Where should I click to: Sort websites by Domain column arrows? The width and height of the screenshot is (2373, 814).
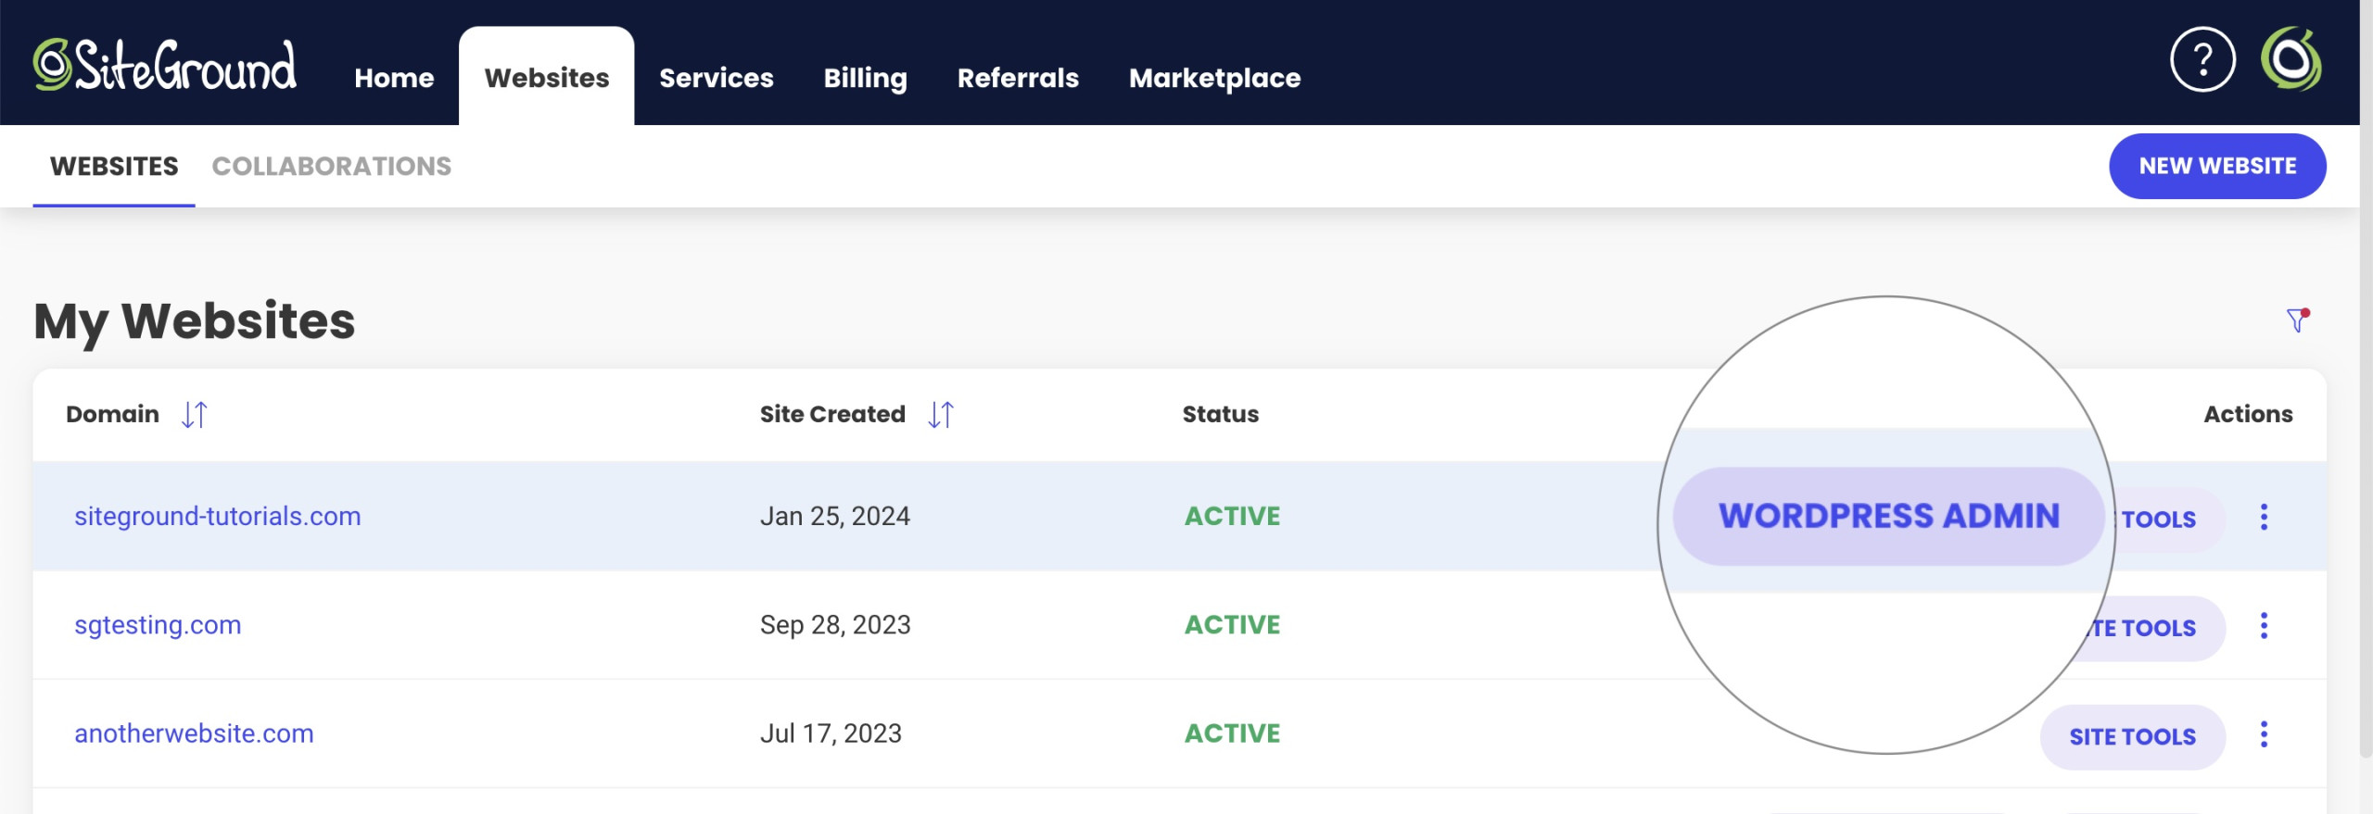tap(195, 415)
